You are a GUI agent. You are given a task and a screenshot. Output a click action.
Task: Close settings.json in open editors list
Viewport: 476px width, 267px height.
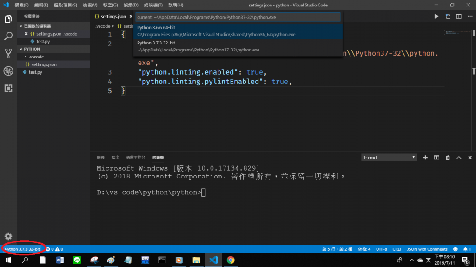coord(26,34)
